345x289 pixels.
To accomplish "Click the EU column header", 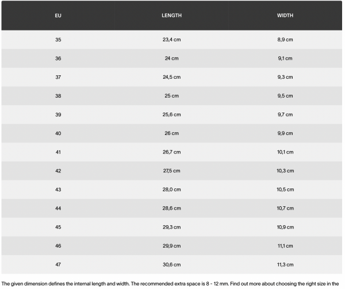I will [x=57, y=15].
